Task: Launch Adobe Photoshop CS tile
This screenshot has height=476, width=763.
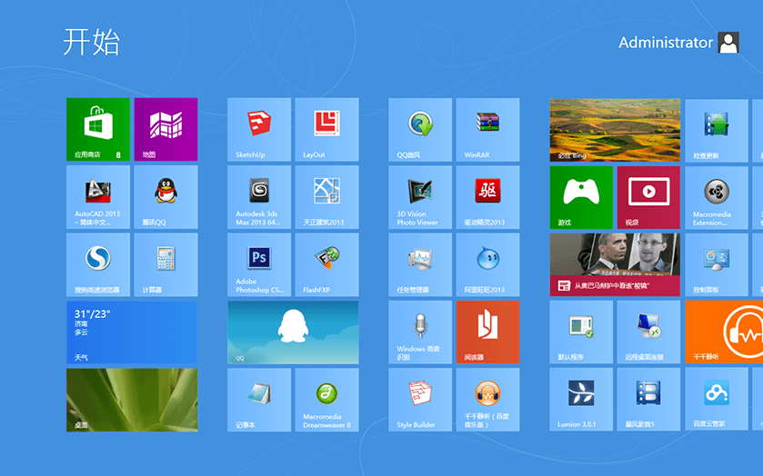Action: [259, 264]
